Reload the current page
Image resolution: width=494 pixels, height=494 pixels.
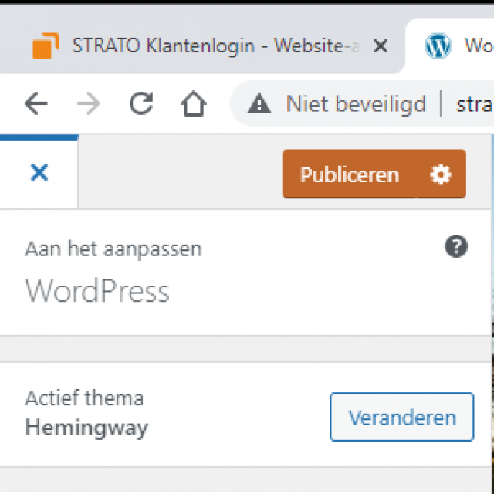tap(141, 103)
